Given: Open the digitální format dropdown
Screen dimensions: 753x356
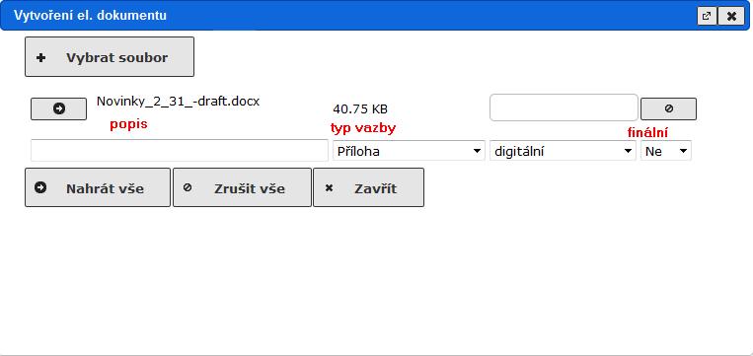Looking at the screenshot, I should tap(563, 151).
